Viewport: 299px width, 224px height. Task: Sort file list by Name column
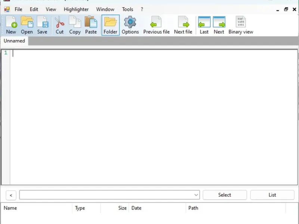point(37,208)
